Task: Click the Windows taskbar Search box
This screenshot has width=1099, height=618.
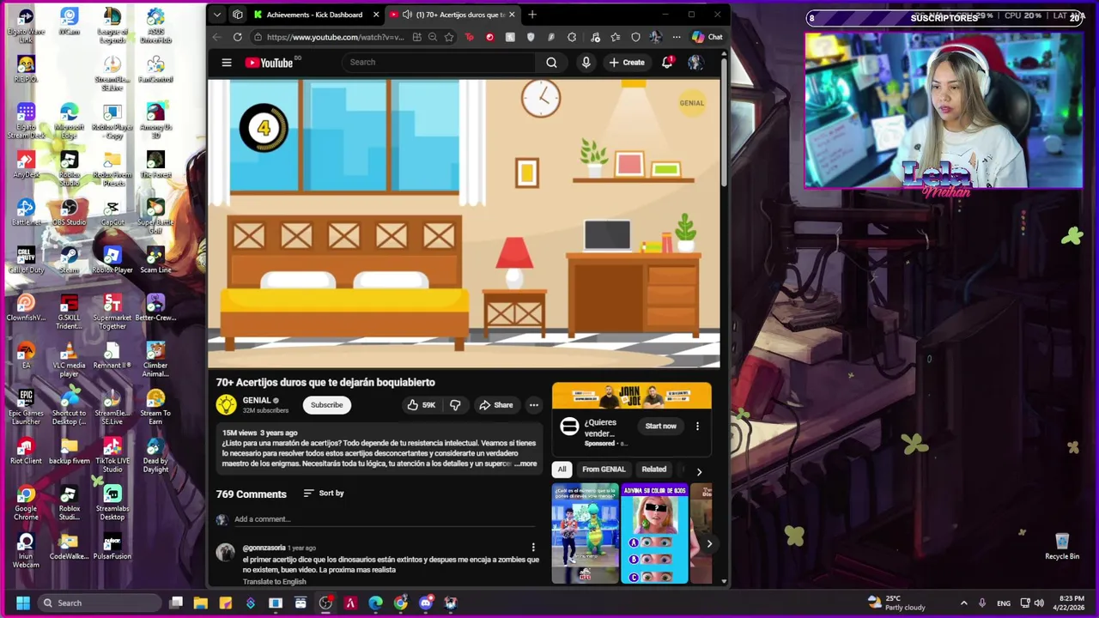Action: (x=100, y=603)
